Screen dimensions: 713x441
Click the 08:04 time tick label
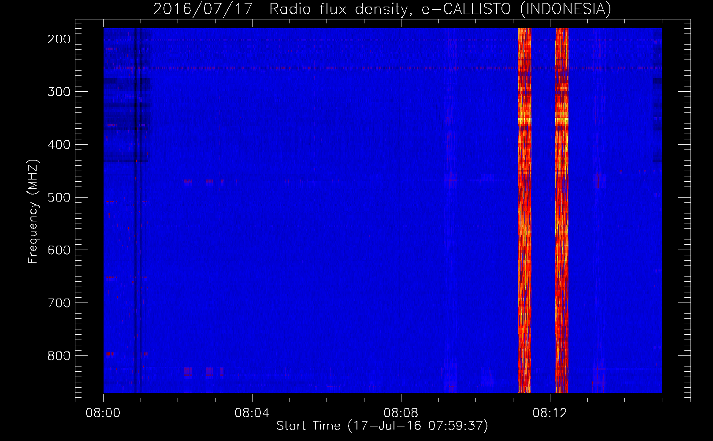[252, 413]
